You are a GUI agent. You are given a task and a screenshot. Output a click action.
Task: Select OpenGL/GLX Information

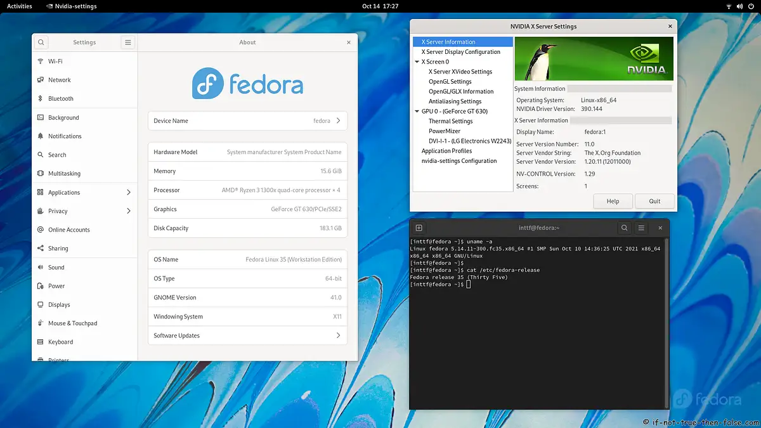tap(461, 91)
